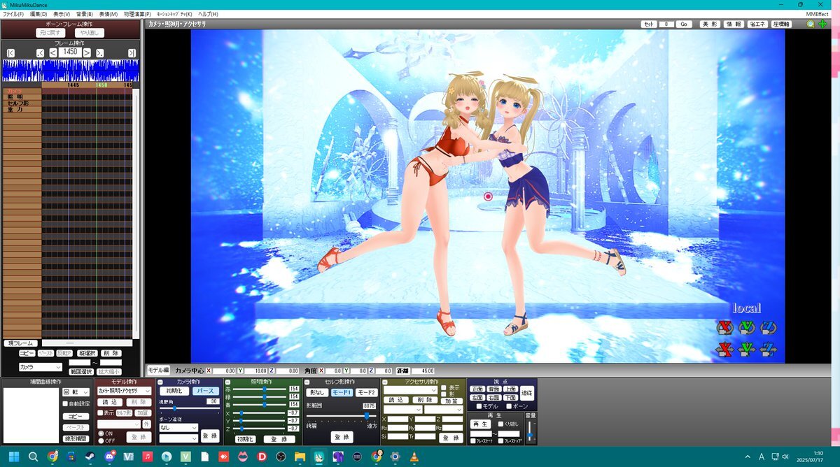Select the ON radio button
840x467 pixels.
[x=100, y=433]
